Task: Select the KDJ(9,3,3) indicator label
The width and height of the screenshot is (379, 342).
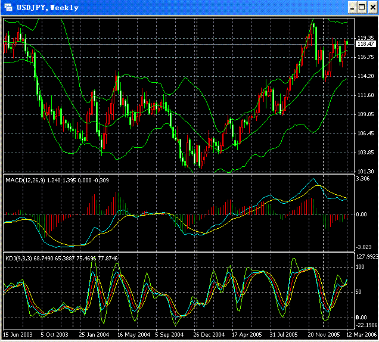Action: pos(19,257)
